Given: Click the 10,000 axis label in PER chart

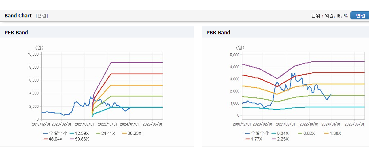Looking at the screenshot, I should pos(33,54).
